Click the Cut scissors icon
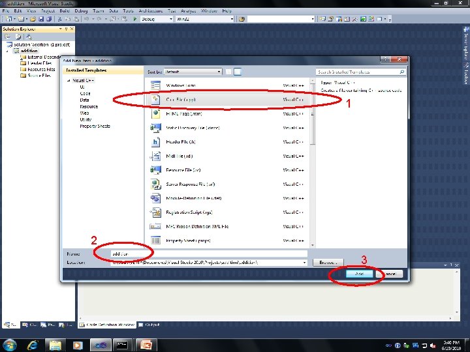 pos(59,19)
